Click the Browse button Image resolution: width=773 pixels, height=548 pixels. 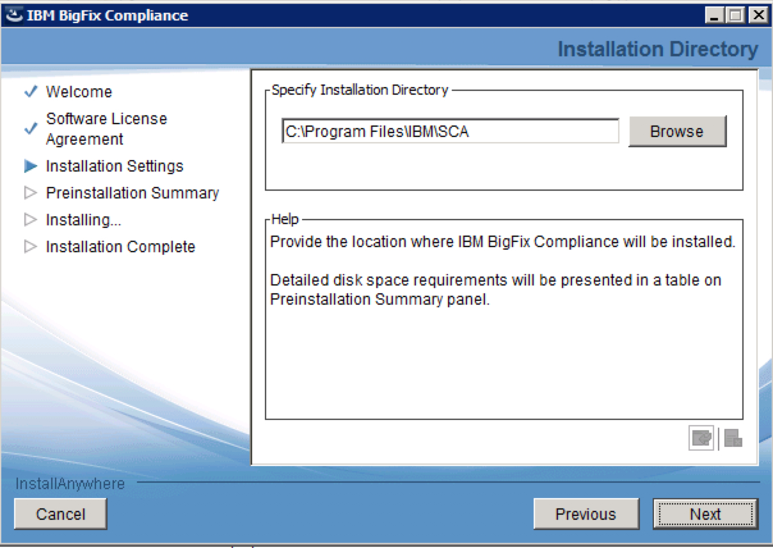678,131
